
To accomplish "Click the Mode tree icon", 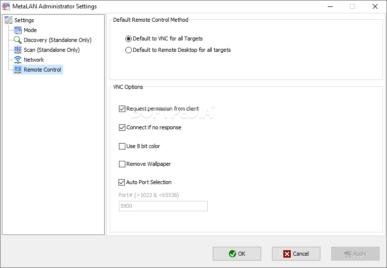I will tap(18, 30).
